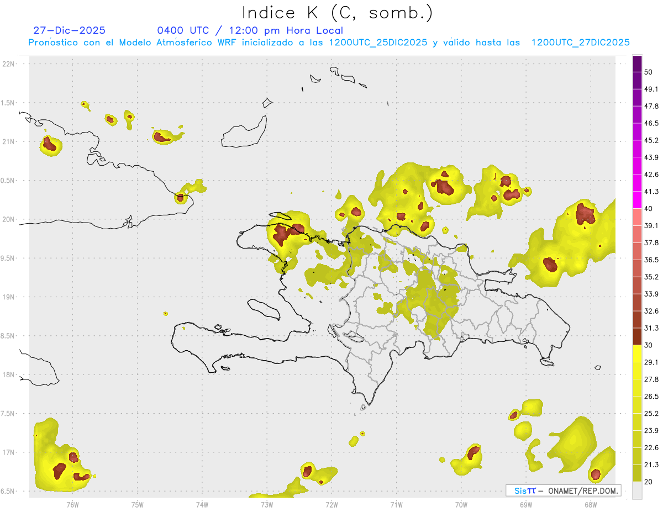Click the "70W" longitude label
This screenshot has height=512, width=663.
(x=461, y=505)
